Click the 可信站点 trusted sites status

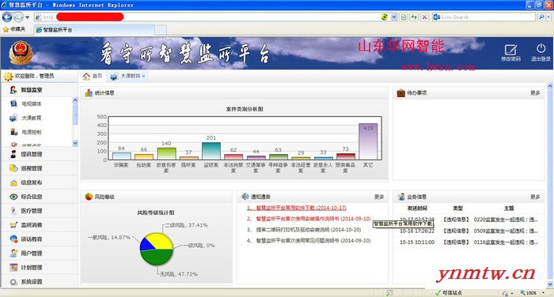click(449, 293)
